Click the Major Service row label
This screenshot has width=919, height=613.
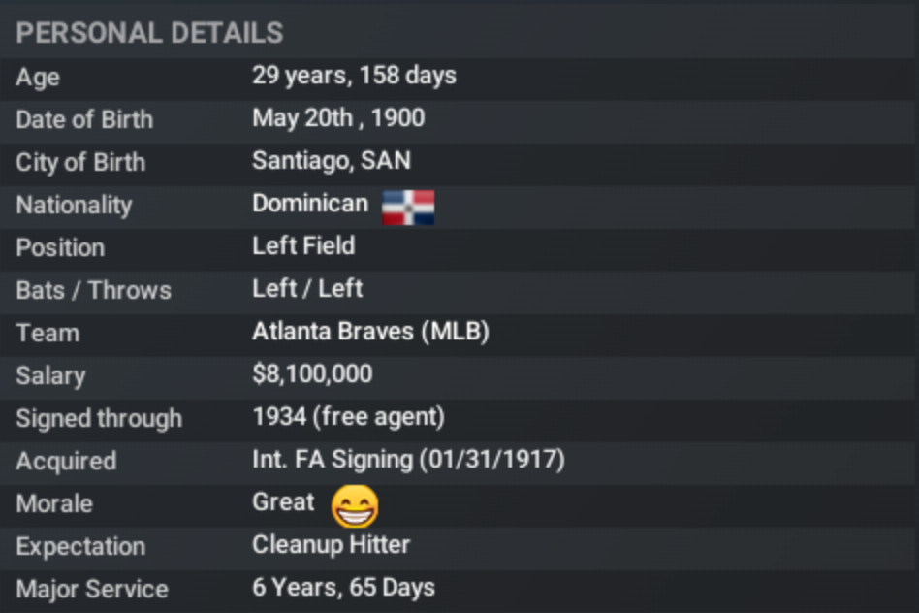point(92,589)
